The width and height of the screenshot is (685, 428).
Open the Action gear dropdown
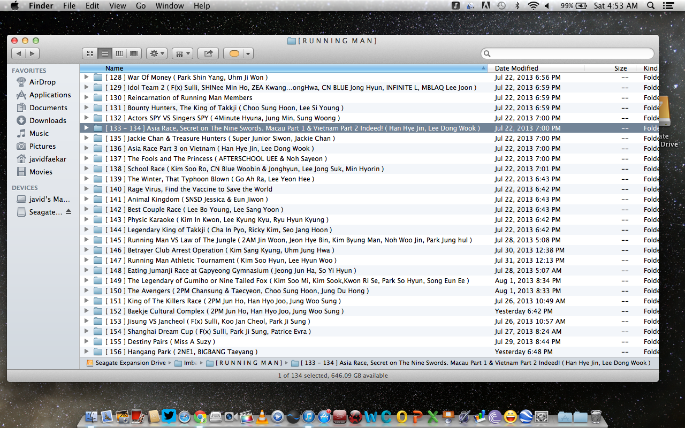click(x=156, y=53)
